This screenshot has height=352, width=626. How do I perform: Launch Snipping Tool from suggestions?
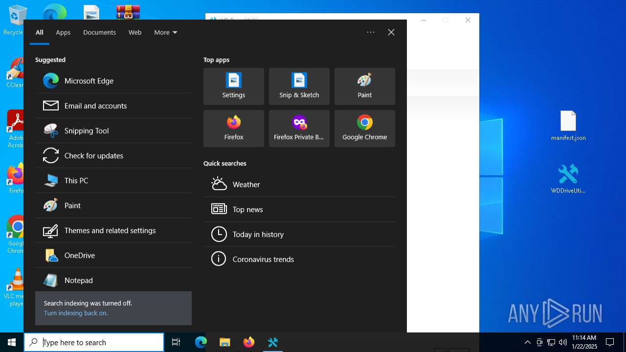click(x=113, y=131)
